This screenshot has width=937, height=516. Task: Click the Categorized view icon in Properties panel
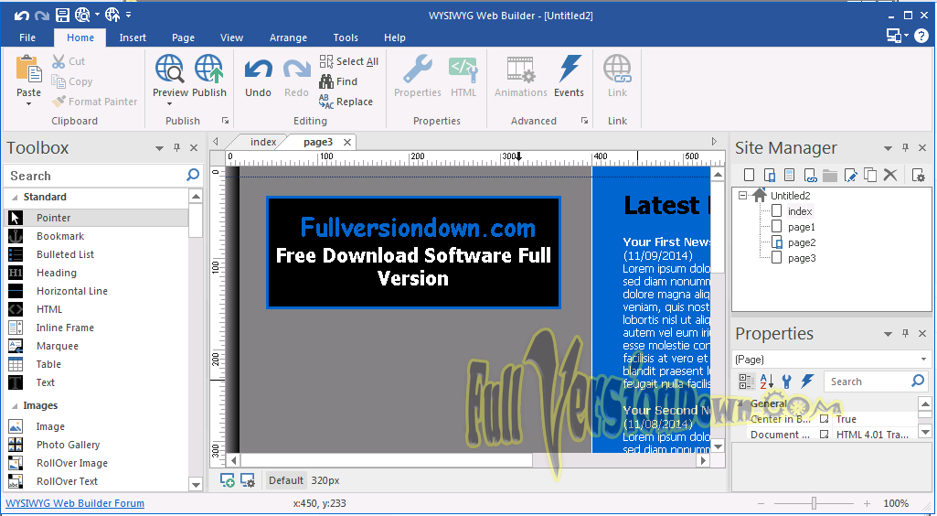click(x=746, y=381)
